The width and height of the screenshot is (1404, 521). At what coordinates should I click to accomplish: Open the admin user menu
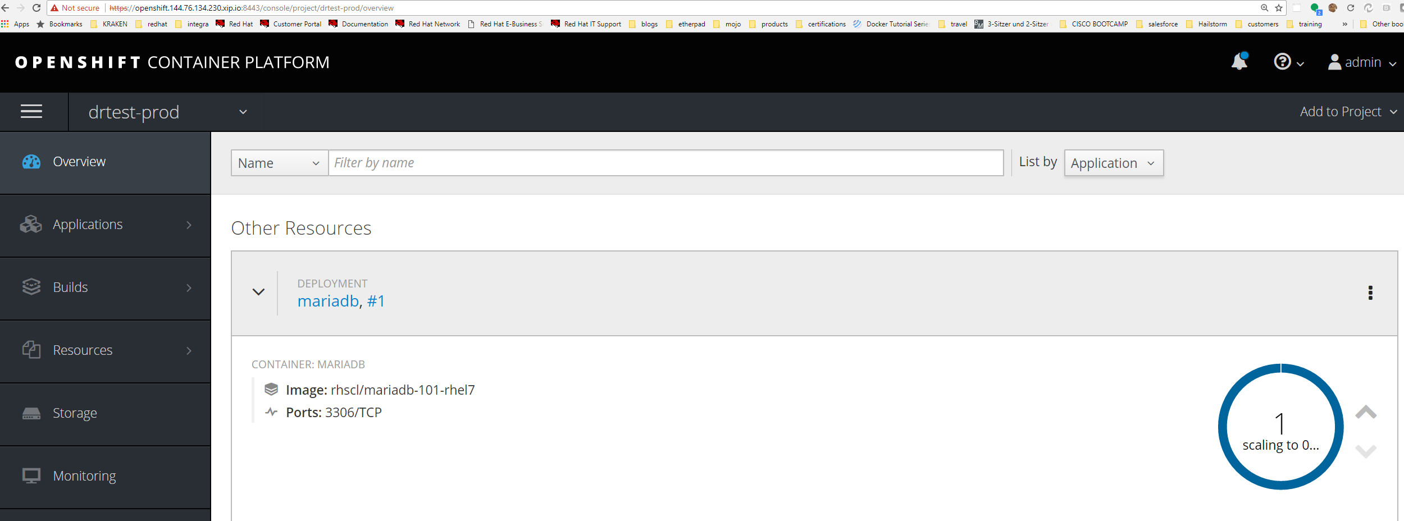(x=1362, y=62)
